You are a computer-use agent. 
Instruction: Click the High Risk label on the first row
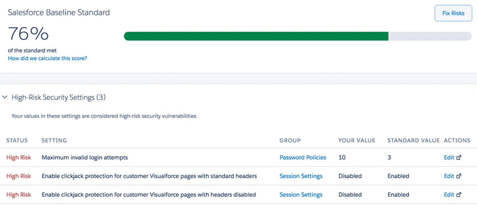pos(18,157)
